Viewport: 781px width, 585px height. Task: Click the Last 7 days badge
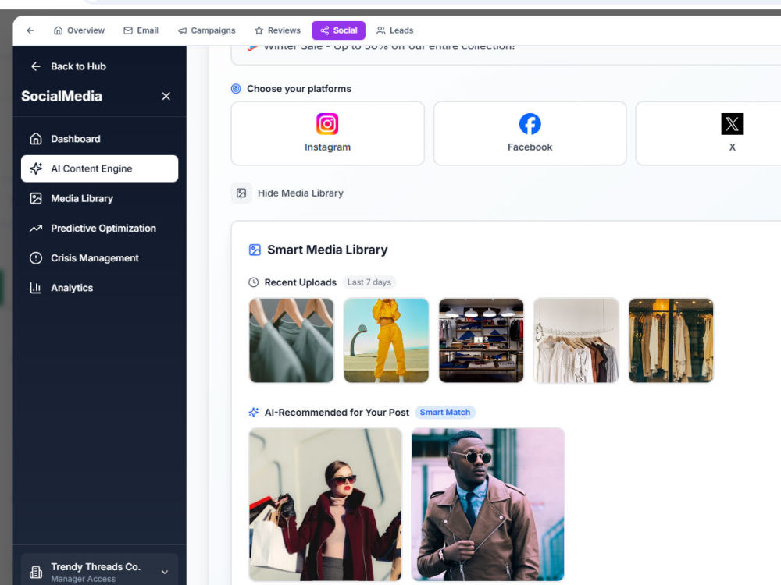pos(369,282)
